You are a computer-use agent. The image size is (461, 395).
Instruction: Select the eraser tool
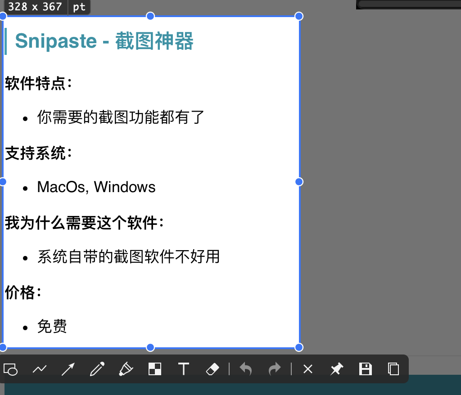coord(212,369)
